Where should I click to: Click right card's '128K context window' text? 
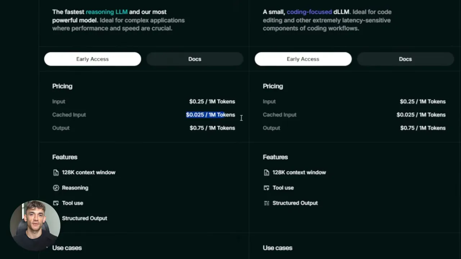click(x=299, y=173)
